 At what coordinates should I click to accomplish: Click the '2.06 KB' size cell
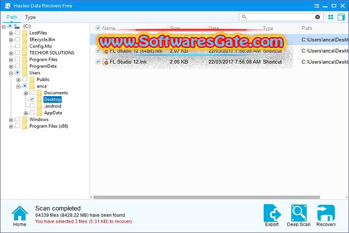tap(179, 62)
